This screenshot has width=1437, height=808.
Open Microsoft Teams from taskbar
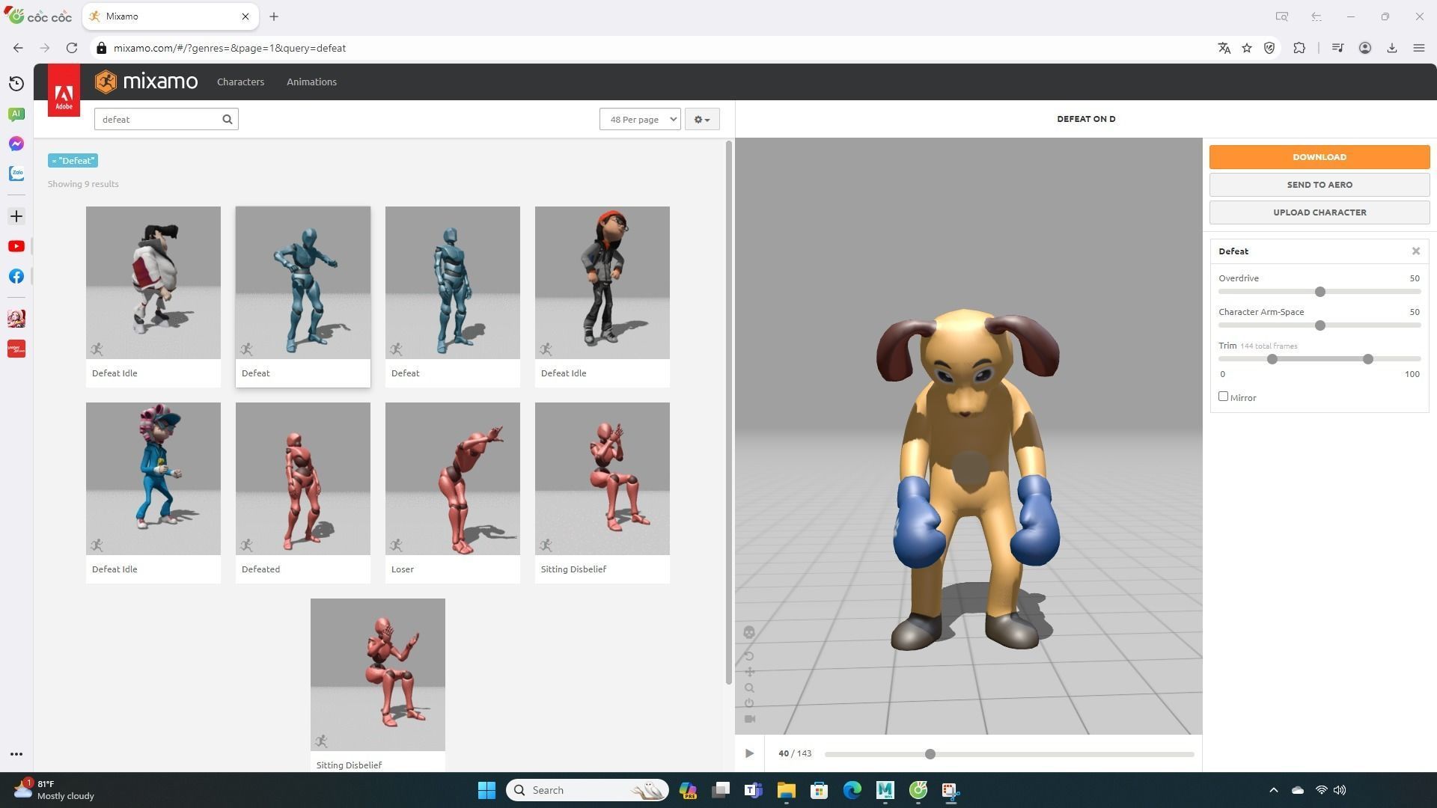tap(753, 790)
